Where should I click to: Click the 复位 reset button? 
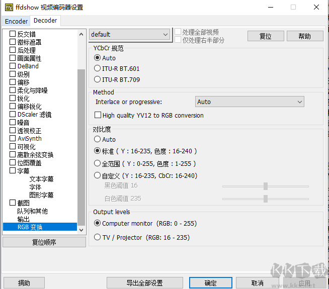point(266,36)
